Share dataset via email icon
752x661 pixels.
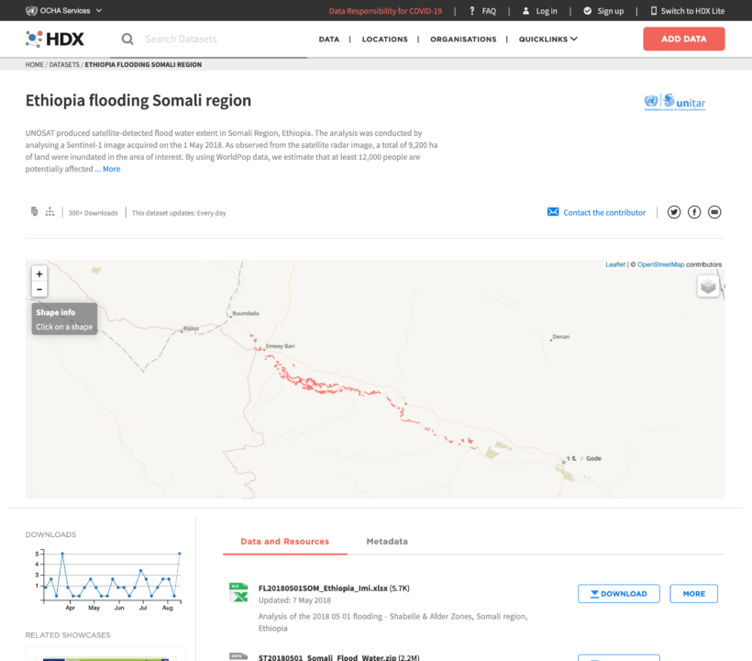click(714, 212)
